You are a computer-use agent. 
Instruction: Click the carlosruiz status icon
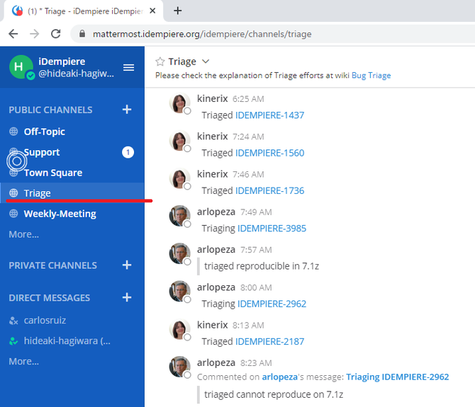(x=13, y=321)
